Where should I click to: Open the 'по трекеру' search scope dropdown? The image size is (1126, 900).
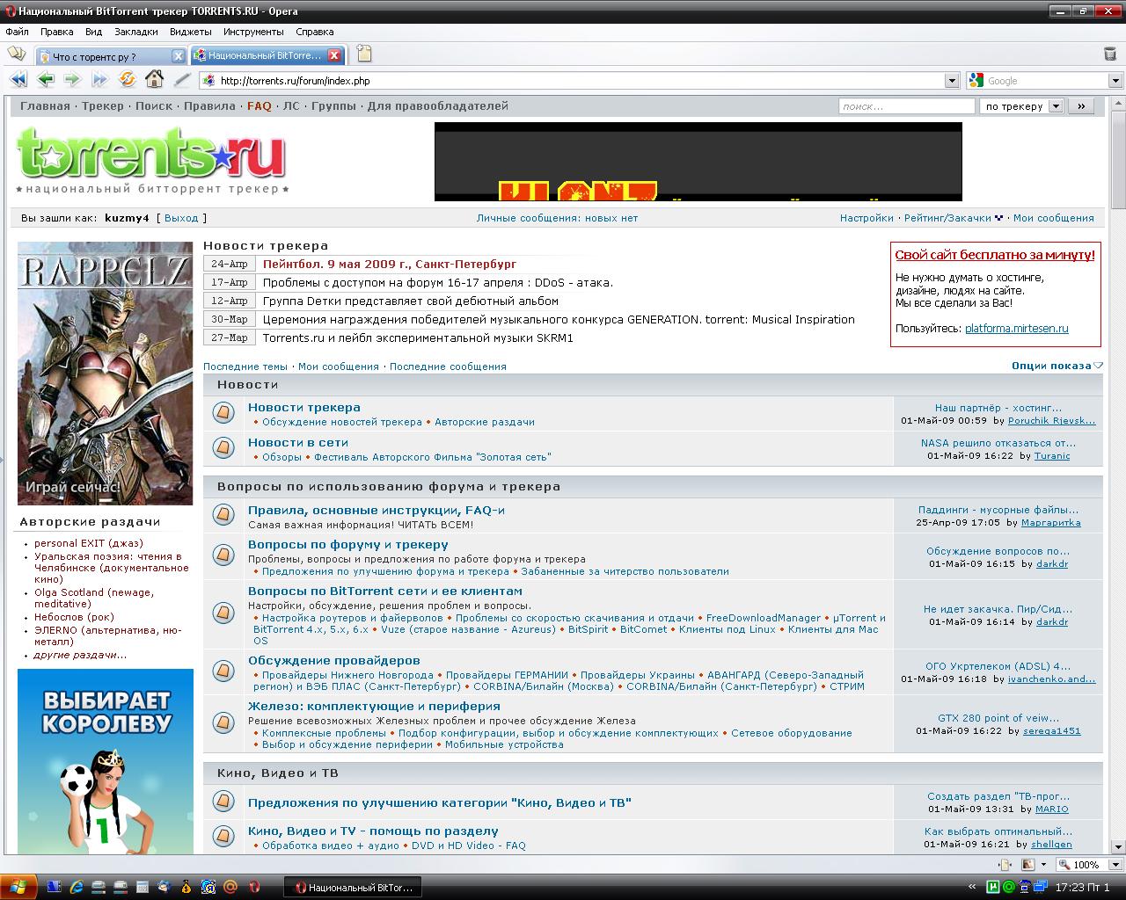1056,106
